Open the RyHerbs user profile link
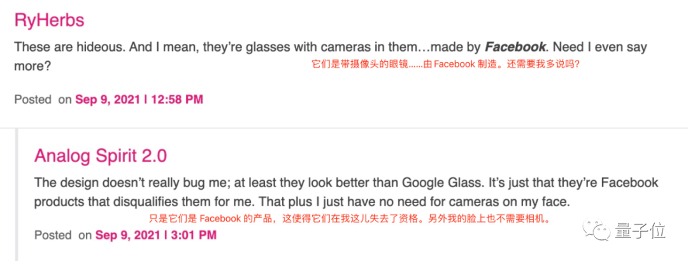This screenshot has width=688, height=261. click(49, 20)
